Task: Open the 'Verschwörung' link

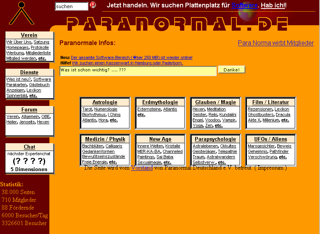Action: [x=262, y=157]
